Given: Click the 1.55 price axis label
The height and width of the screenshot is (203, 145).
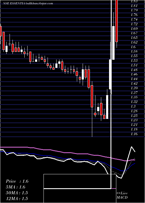Looking at the screenshot, I should 134,56.
